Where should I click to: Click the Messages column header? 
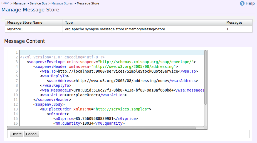tap(234, 23)
